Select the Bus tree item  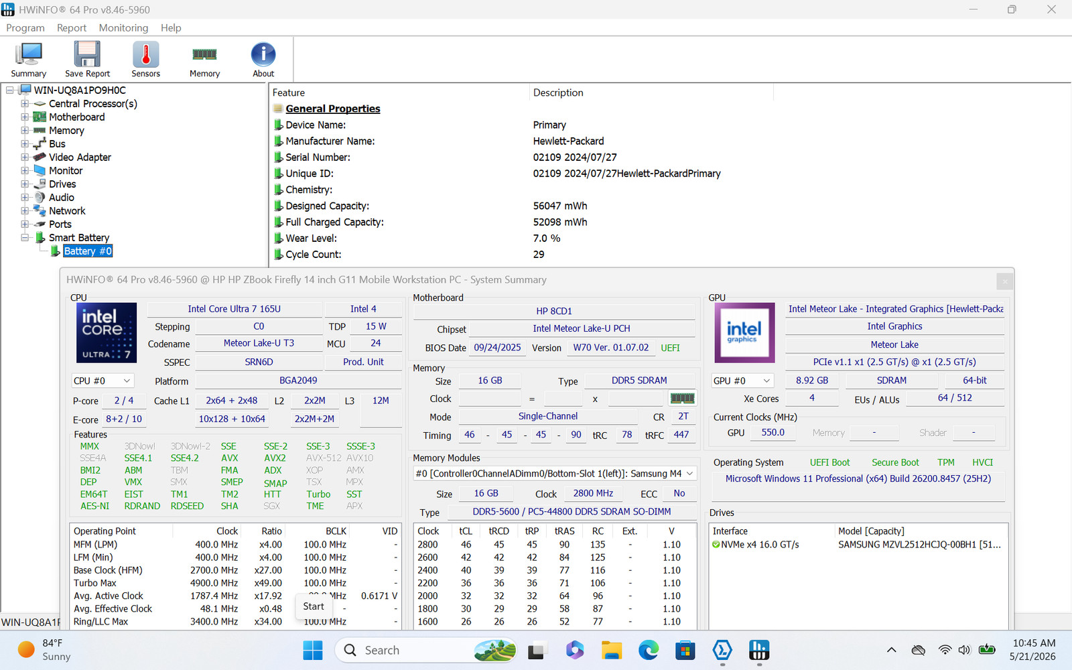coord(57,143)
